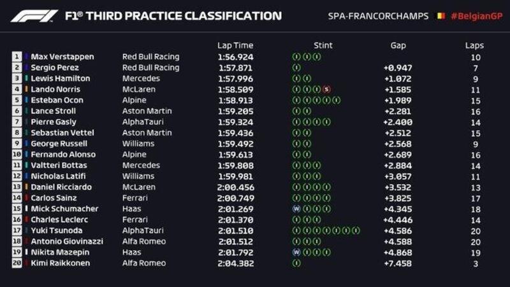
Task: Click the Lewis Hamilton driver name
Action: click(60, 78)
